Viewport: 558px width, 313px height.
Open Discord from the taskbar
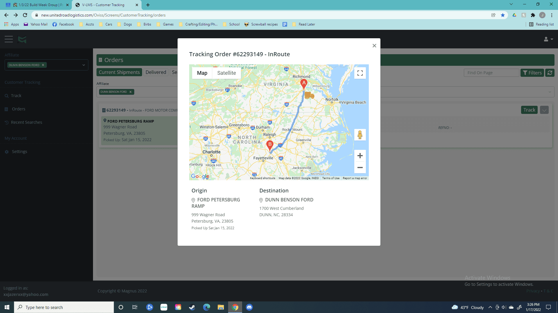[249, 307]
